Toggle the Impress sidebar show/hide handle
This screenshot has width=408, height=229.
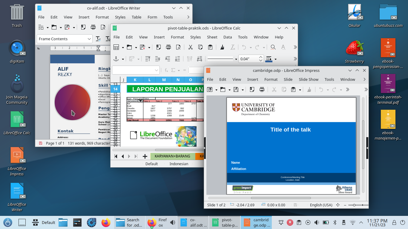click(x=367, y=148)
